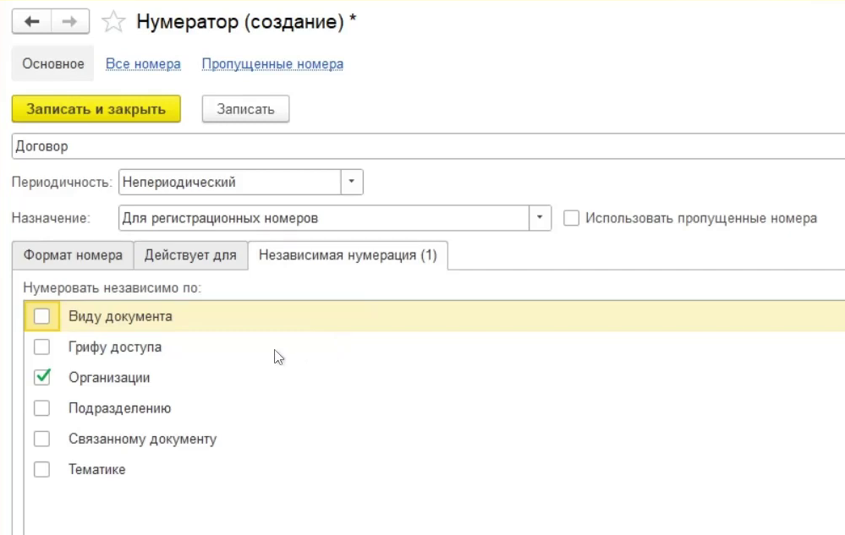
Task: Open the Действует для tab
Action: click(190, 255)
